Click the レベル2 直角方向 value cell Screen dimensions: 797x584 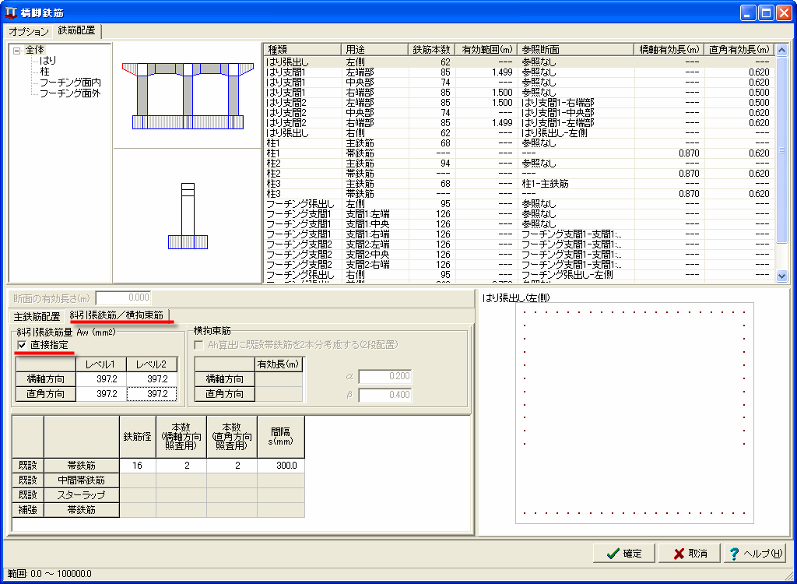pyautogui.click(x=152, y=394)
